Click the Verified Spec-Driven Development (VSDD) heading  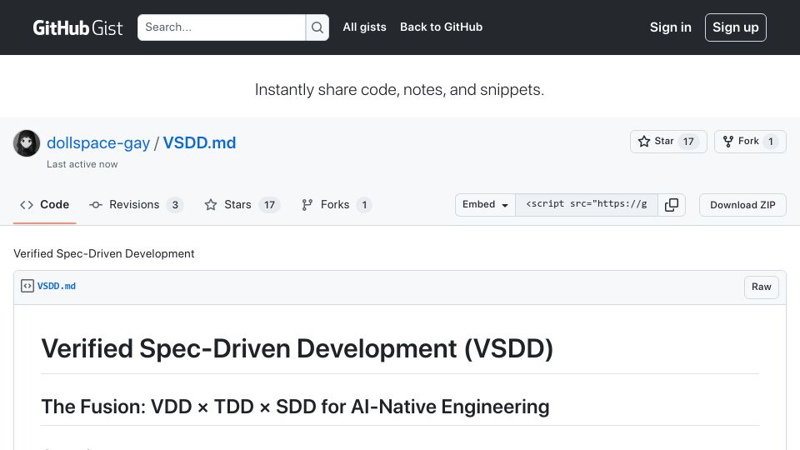(297, 349)
